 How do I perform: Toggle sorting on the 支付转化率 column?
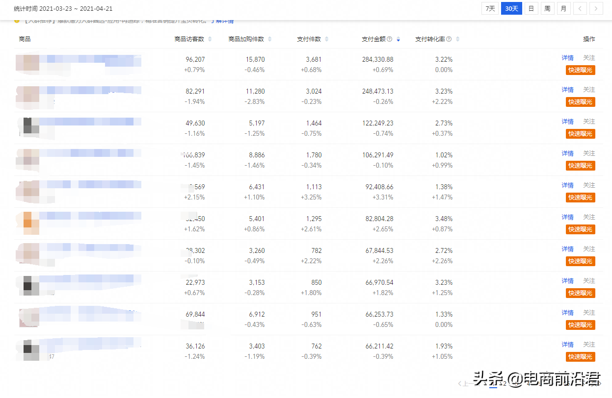[458, 39]
